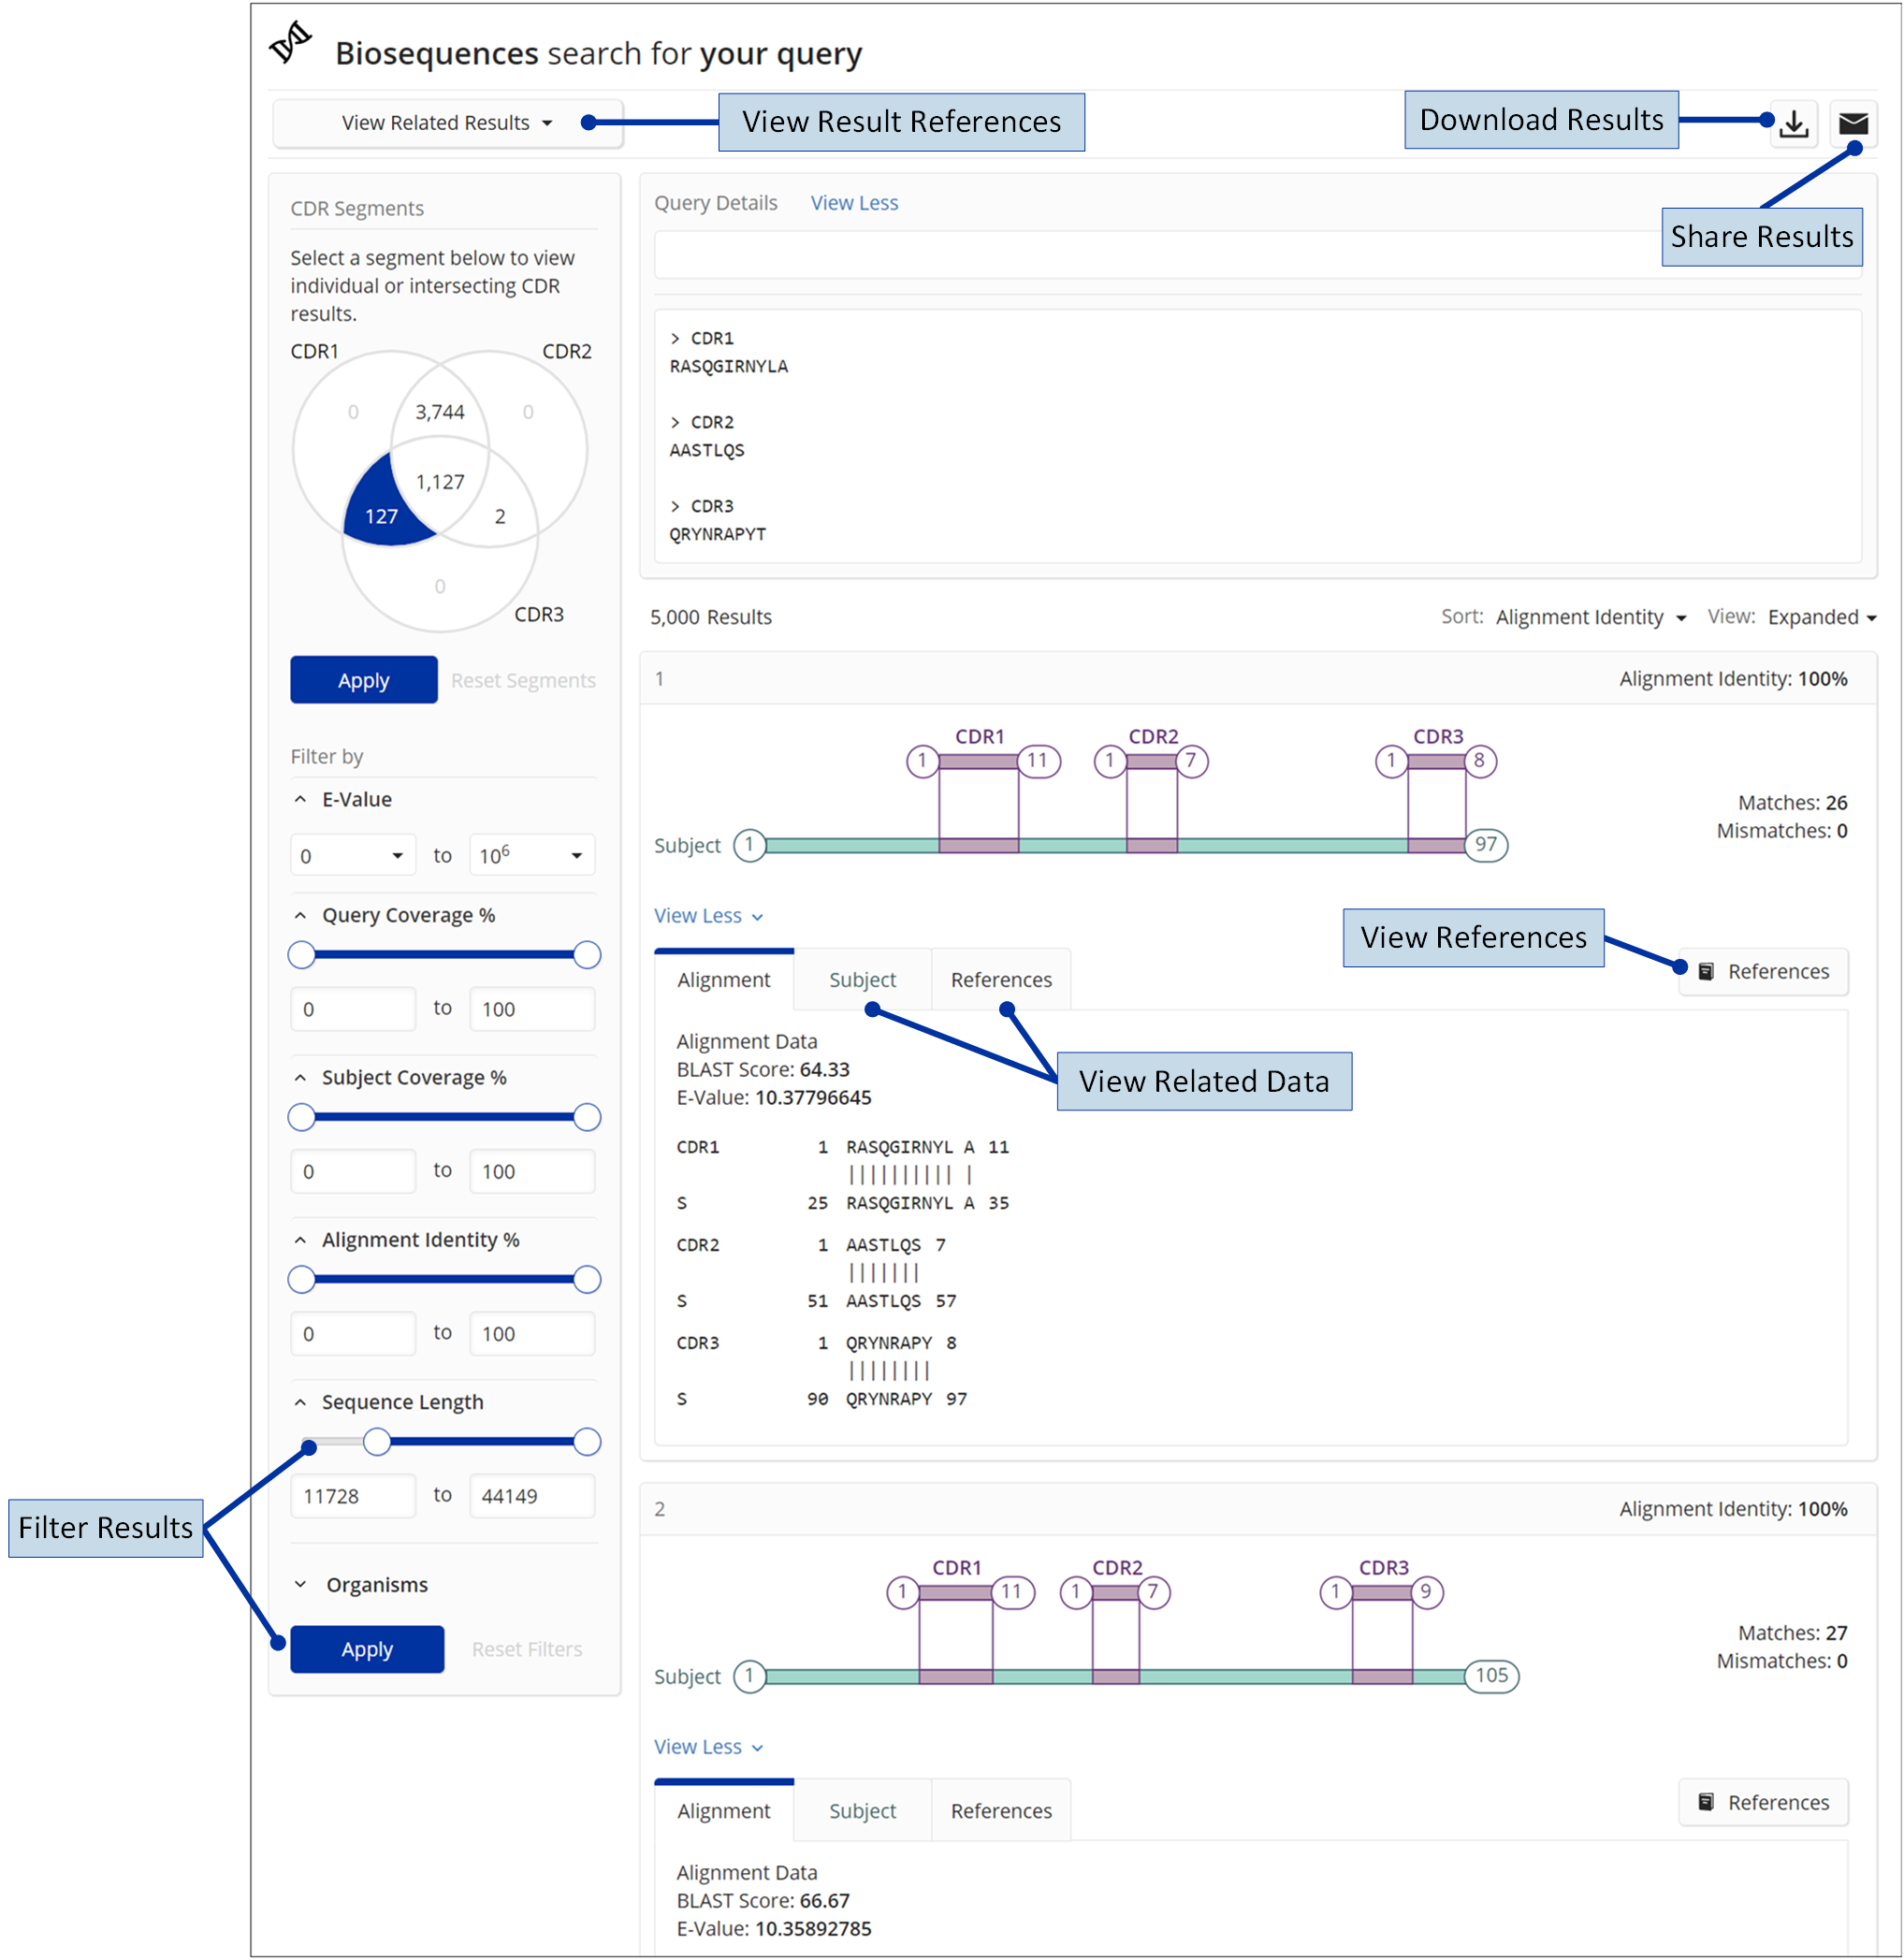Click View Less in result 1
1904x1960 pixels.
708,915
